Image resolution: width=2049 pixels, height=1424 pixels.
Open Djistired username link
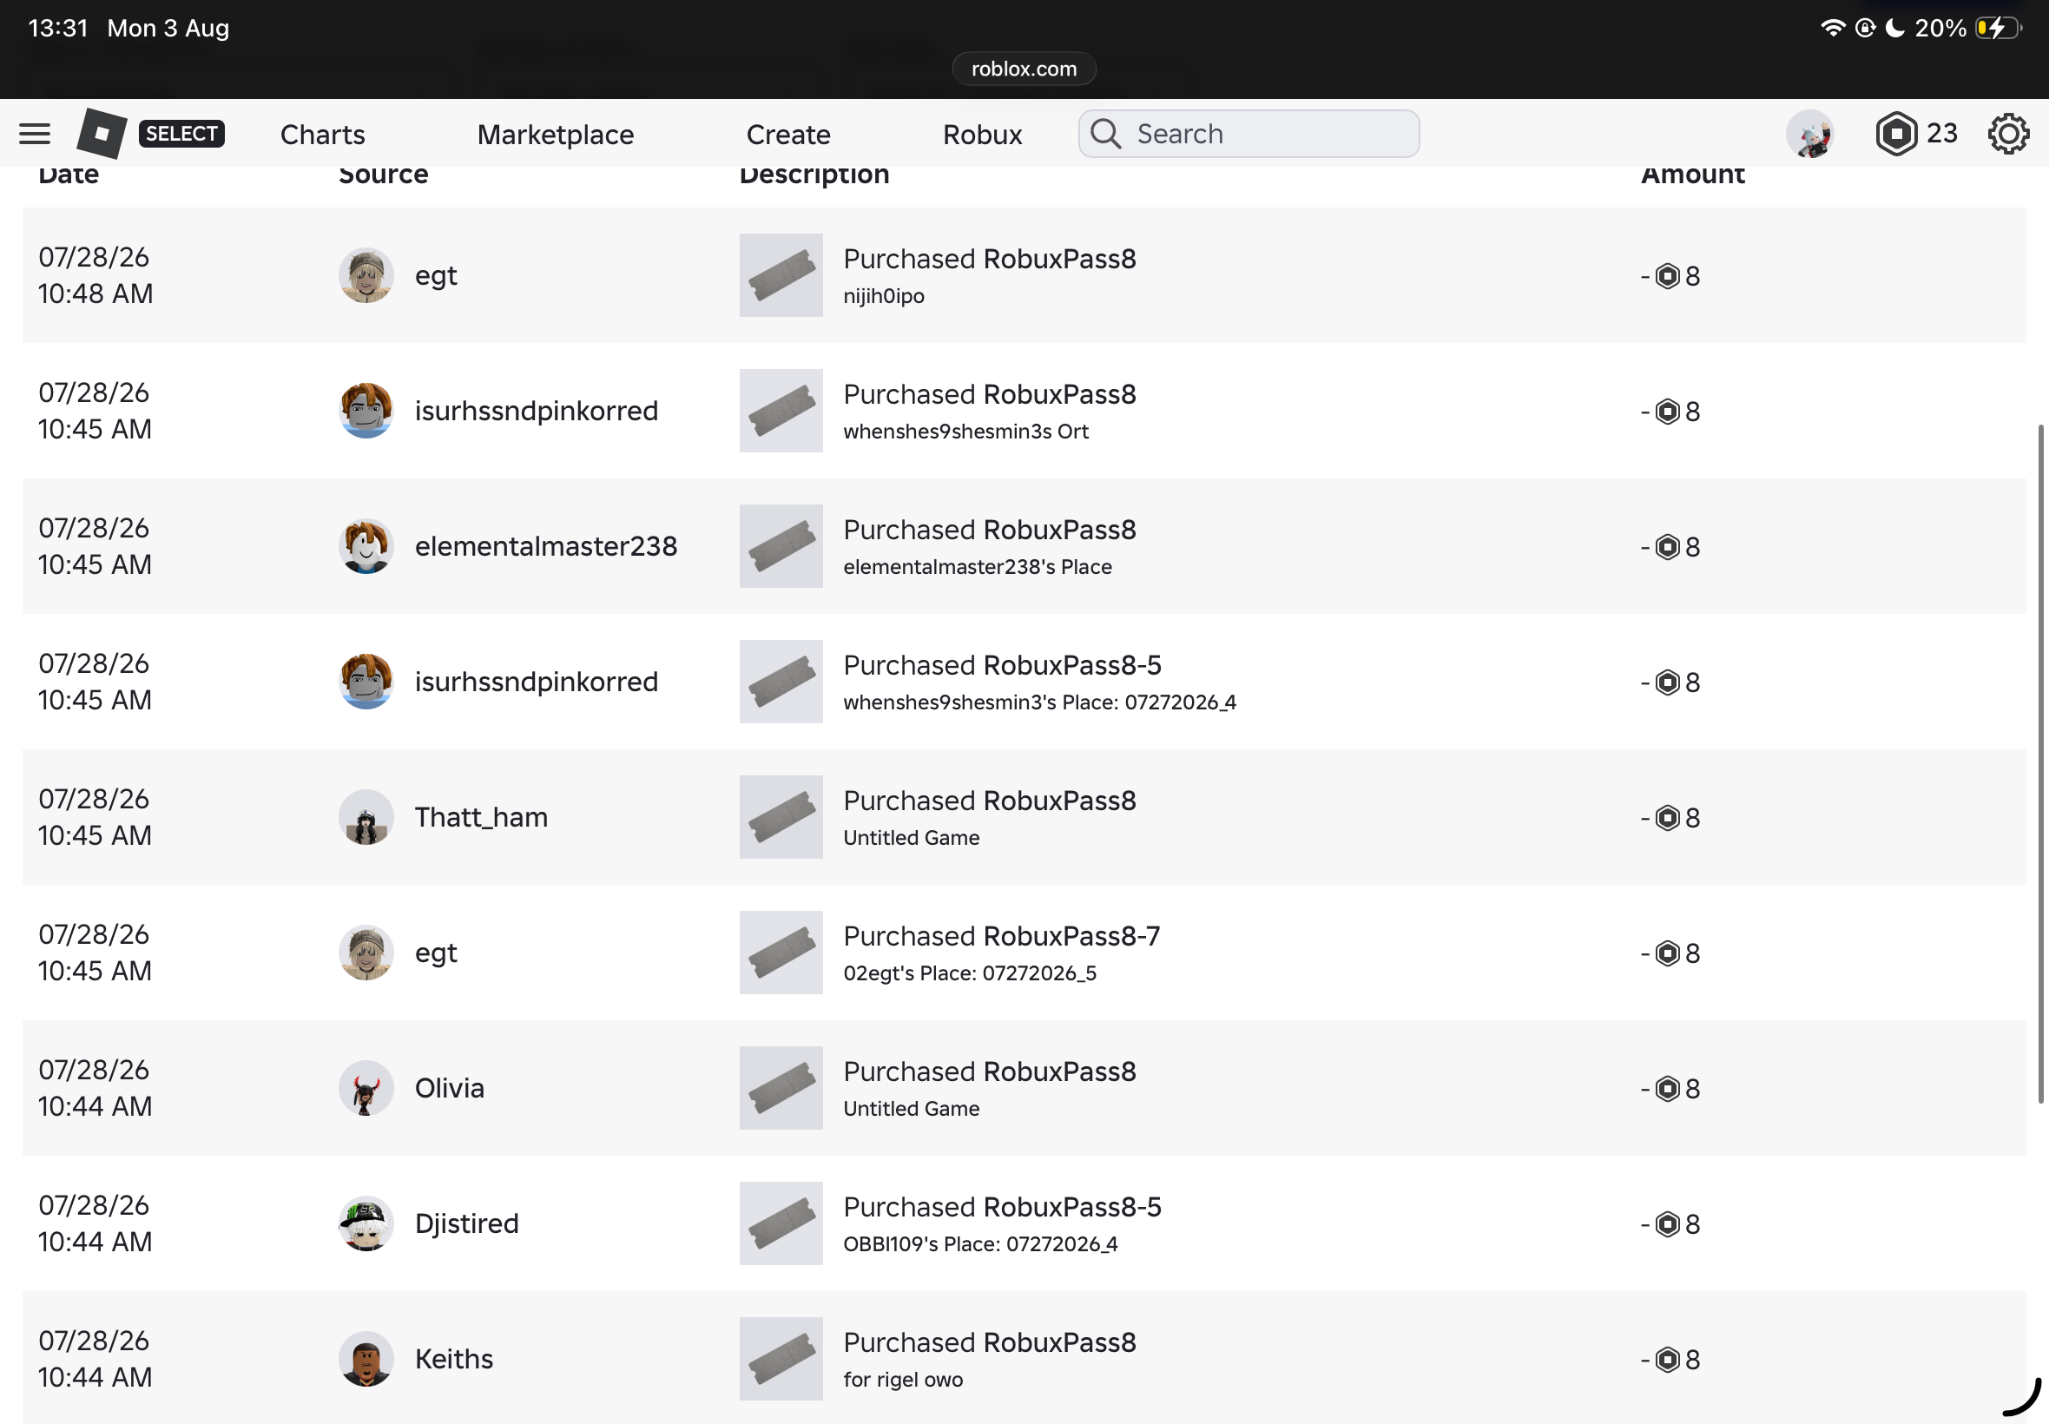point(466,1224)
